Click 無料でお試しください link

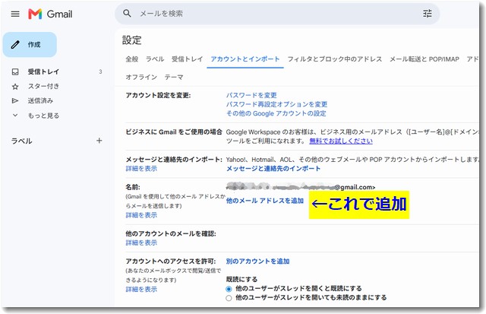341,141
